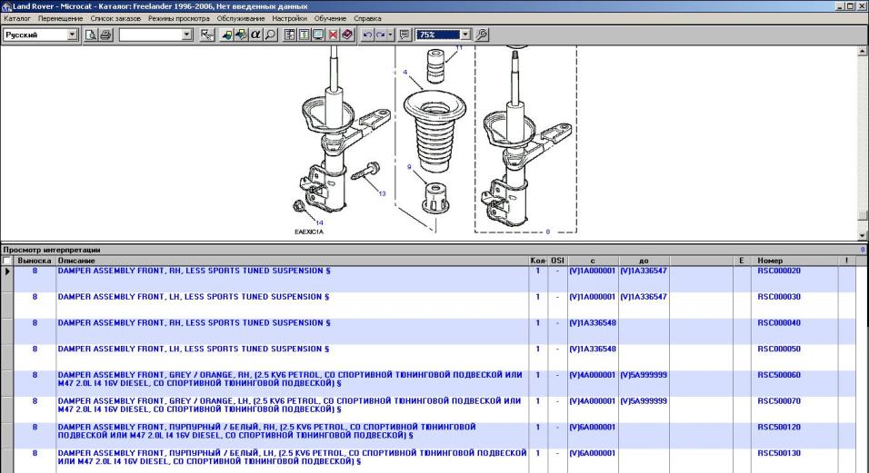Image resolution: width=869 pixels, height=473 pixels.
Task: Click callout 14 nut label in diagram
Action: tap(319, 223)
